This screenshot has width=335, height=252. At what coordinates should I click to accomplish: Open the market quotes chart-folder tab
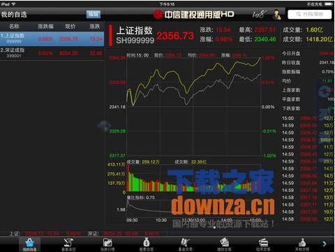pyautogui.click(x=107, y=244)
